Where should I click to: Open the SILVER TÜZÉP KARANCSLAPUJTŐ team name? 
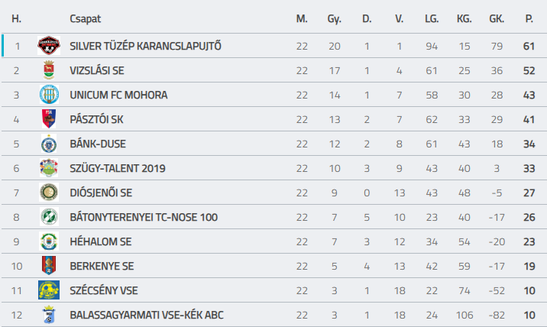[145, 46]
